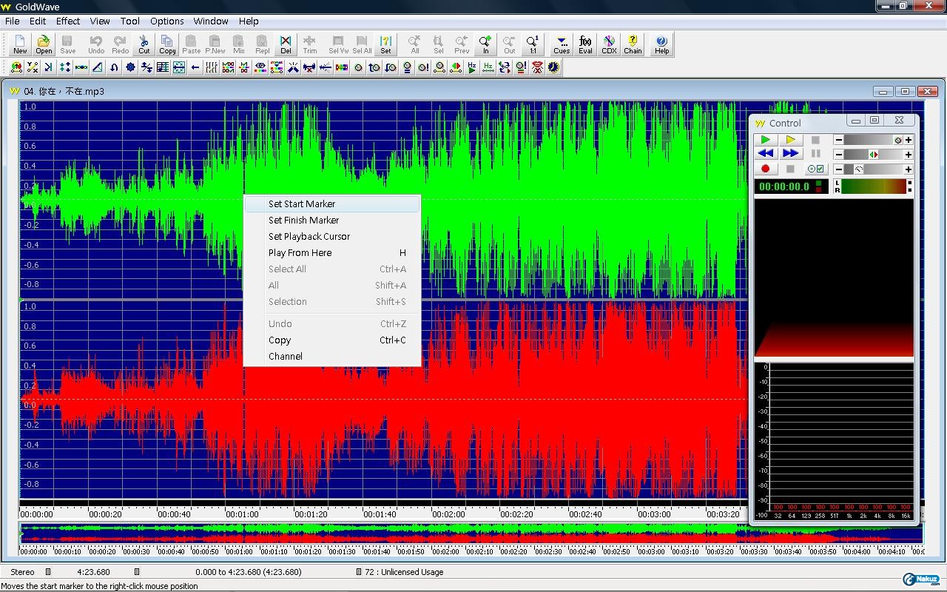This screenshot has width=947, height=592.
Task: Click the up-down arrows Invert effect icon
Action: pyautogui.click(x=65, y=67)
